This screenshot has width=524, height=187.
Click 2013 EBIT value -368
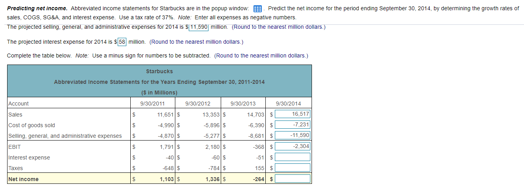tap(259, 146)
